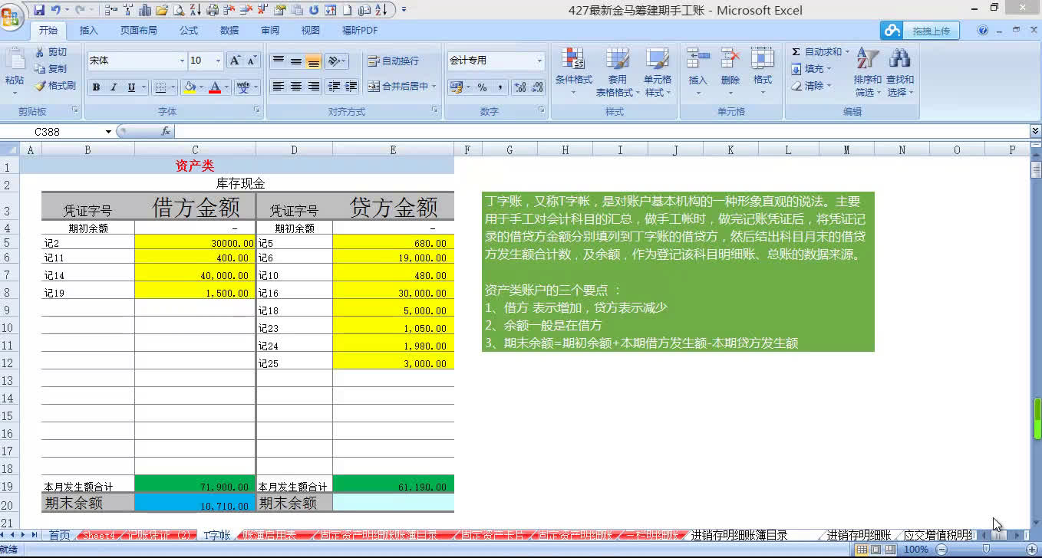The image size is (1042, 558).
Task: Open the font size dropdown showing 10
Action: (x=218, y=61)
